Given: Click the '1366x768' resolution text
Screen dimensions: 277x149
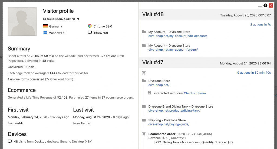Looking at the screenshot, I should point(101,33).
